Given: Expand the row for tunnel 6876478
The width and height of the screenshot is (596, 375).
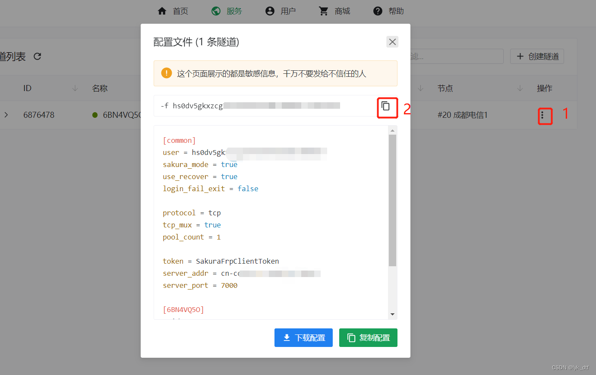Looking at the screenshot, I should 6,115.
